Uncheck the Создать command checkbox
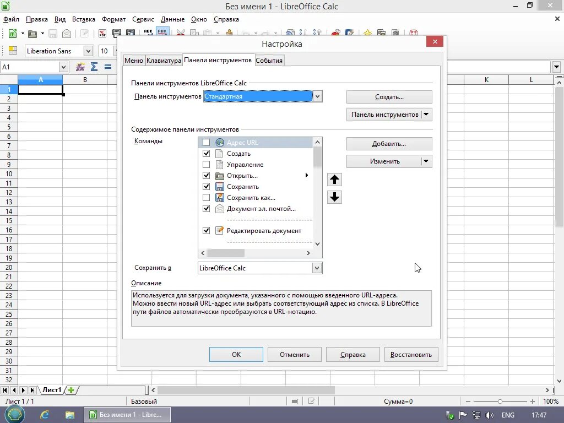The width and height of the screenshot is (564, 423). pos(206,154)
